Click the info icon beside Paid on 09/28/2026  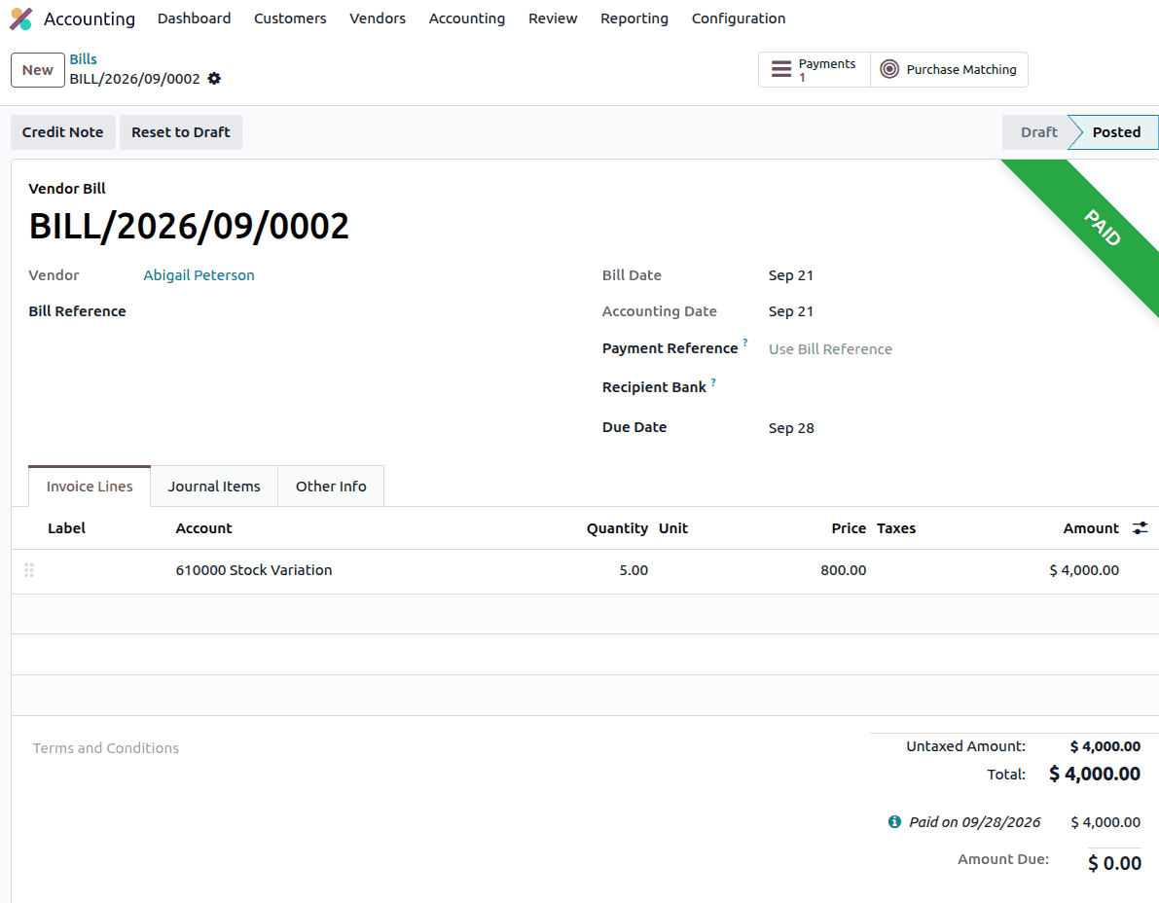point(894,821)
